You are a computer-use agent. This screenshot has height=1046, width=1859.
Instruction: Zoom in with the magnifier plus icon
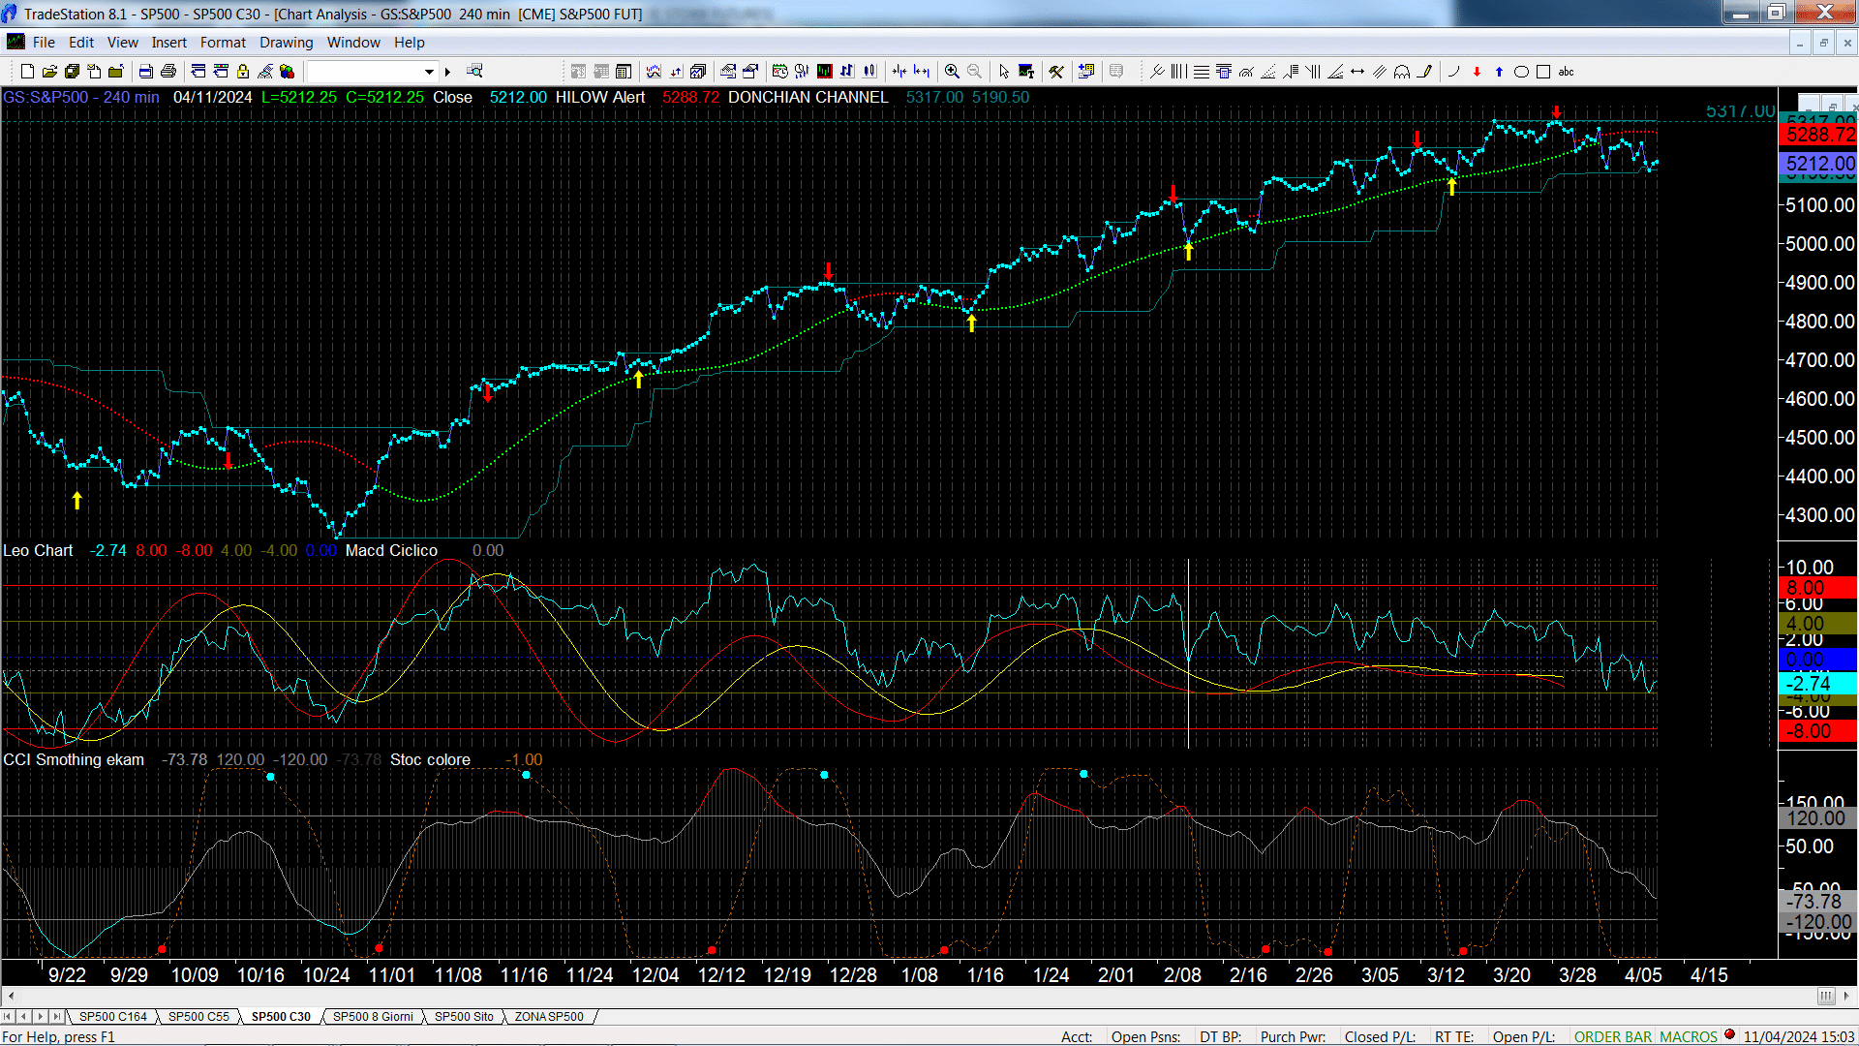pyautogui.click(x=952, y=72)
